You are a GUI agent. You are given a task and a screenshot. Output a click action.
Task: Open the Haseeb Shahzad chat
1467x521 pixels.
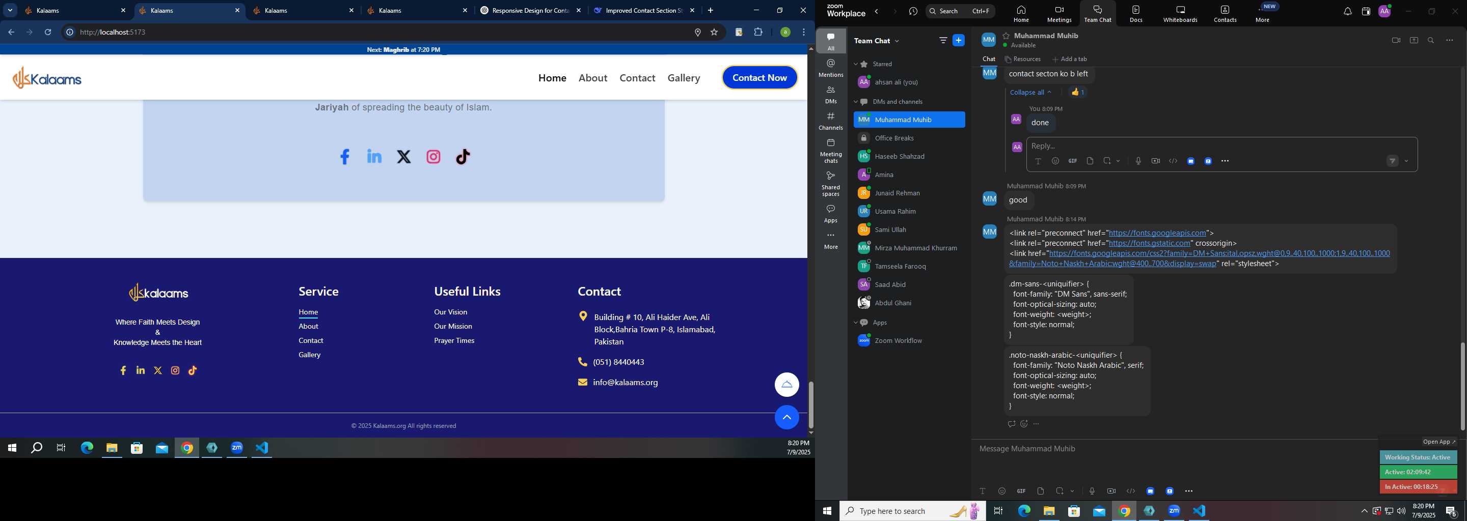point(909,156)
